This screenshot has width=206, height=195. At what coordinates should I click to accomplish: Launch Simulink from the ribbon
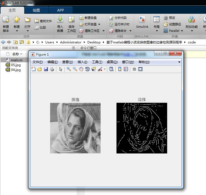coord(142,22)
